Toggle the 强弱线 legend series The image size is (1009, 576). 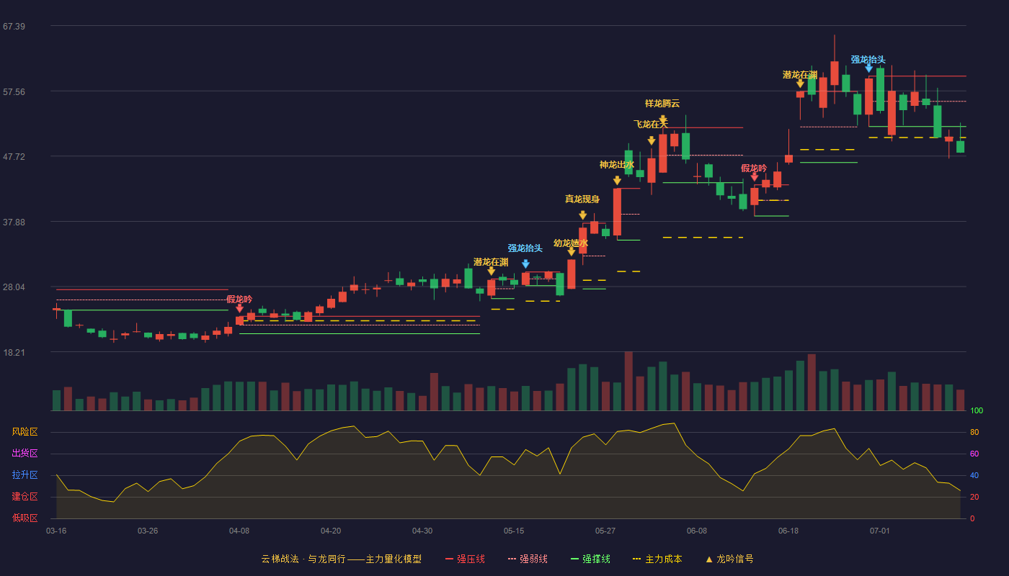pyautogui.click(x=528, y=559)
